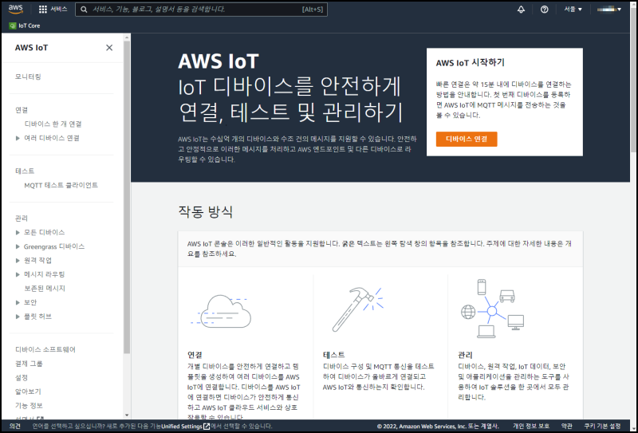Image resolution: width=638 pixels, height=433 pixels.
Task: Click sidebar scrollbar down arrow
Action: [x=127, y=415]
